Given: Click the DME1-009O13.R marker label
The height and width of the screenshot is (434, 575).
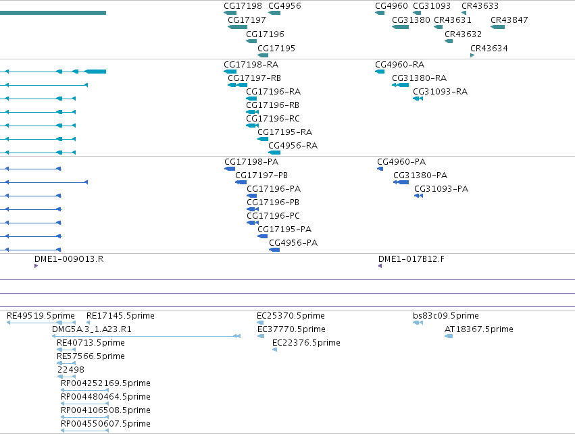Looking at the screenshot, I should [x=69, y=259].
